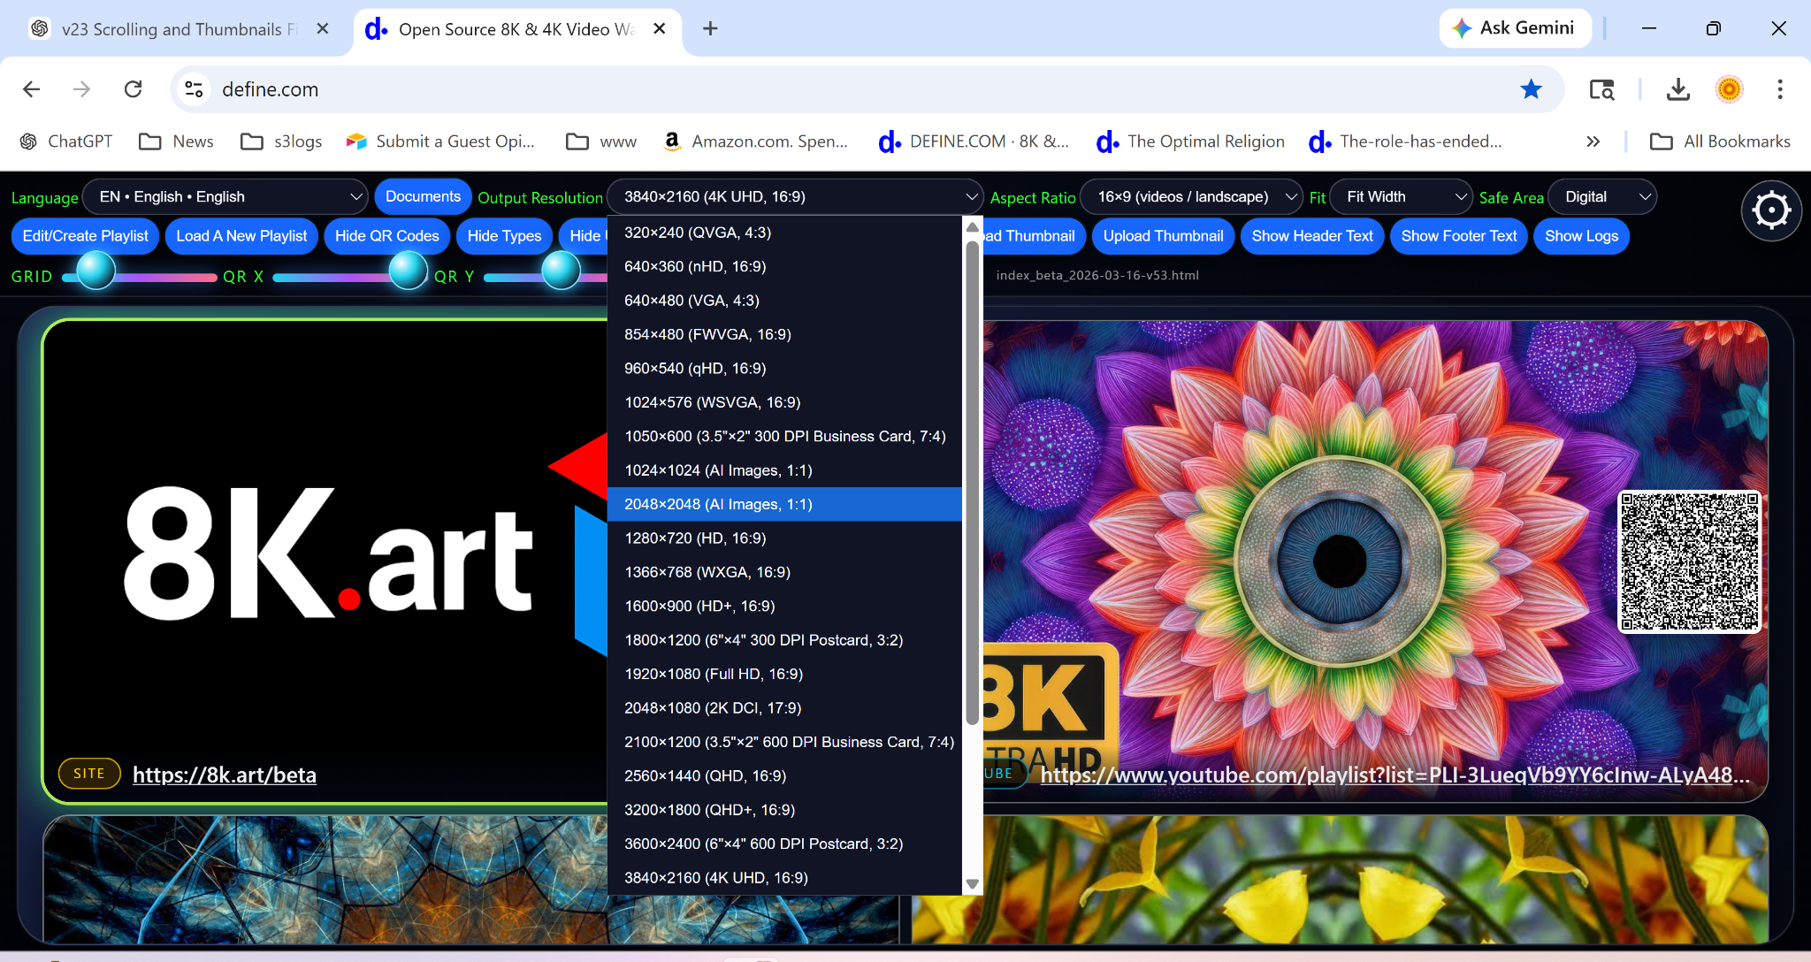Open the Amazon.com bookmark

pyautogui.click(x=755, y=141)
